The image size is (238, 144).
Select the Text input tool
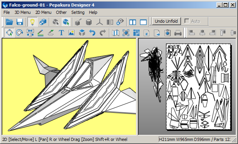[61, 33]
